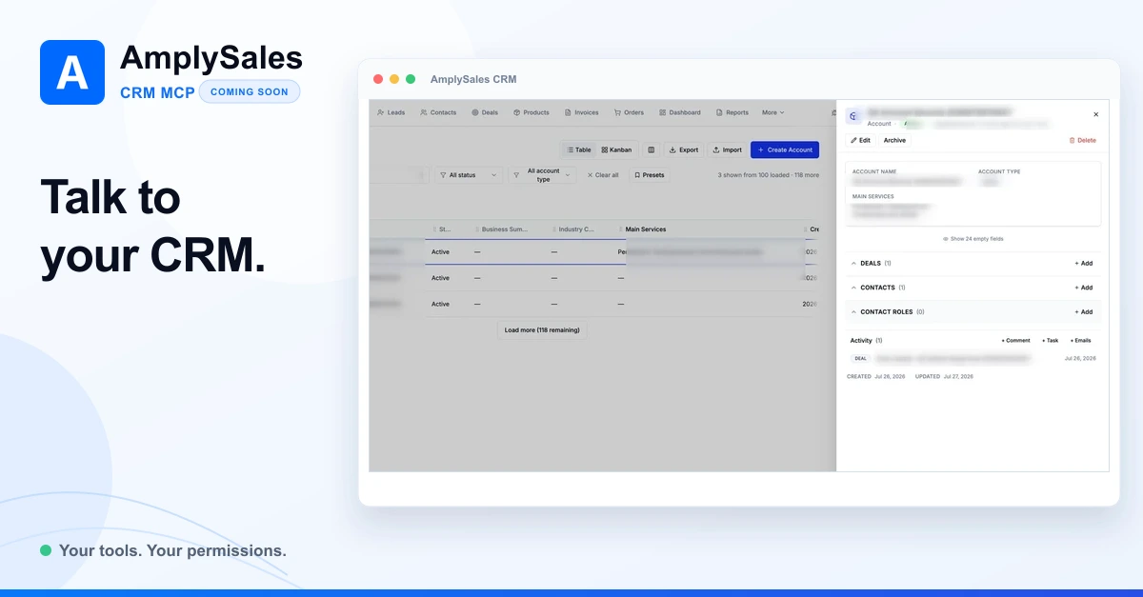
Task: Click the COMING SOON badge
Action: (x=250, y=91)
